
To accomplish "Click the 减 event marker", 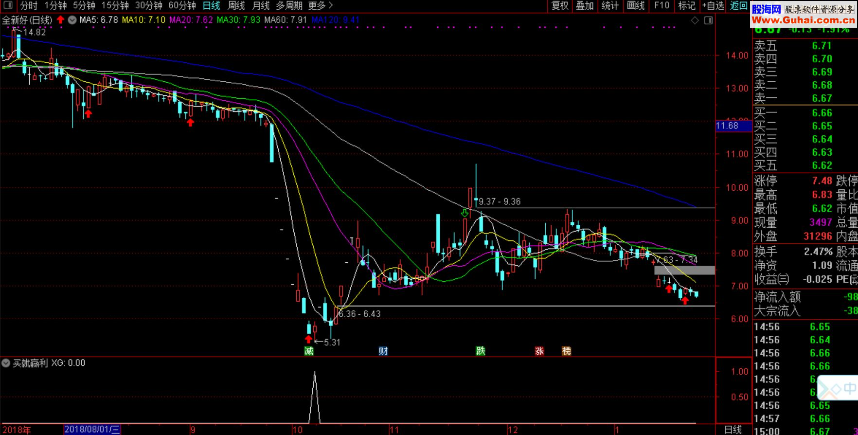I will 309,351.
